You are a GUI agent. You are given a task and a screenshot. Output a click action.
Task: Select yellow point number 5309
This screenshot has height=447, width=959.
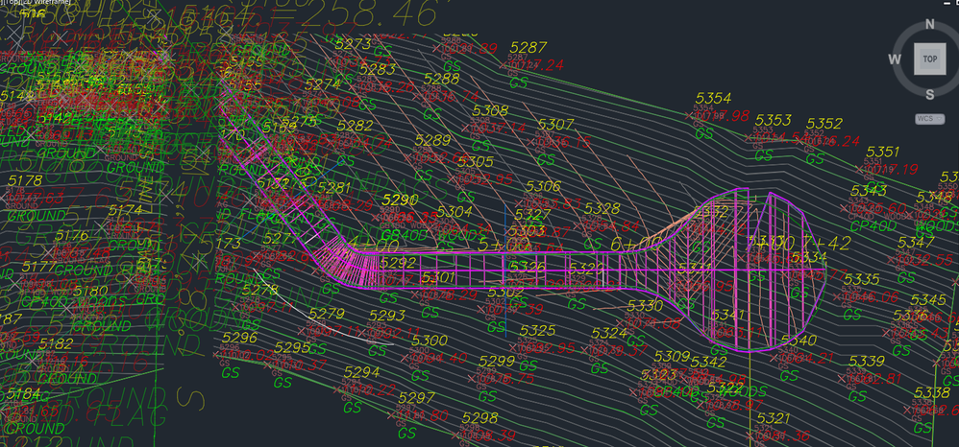tap(672, 356)
